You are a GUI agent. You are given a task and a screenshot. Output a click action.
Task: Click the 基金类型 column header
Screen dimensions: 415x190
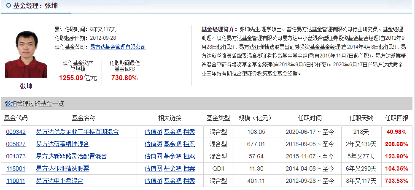click(x=218, y=118)
